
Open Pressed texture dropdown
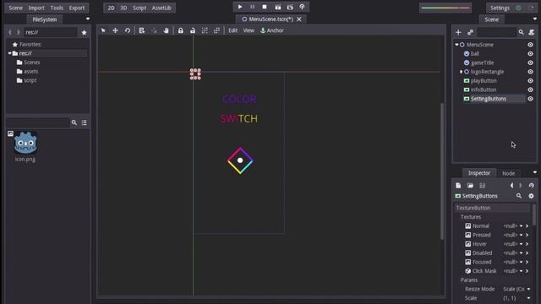pos(521,235)
